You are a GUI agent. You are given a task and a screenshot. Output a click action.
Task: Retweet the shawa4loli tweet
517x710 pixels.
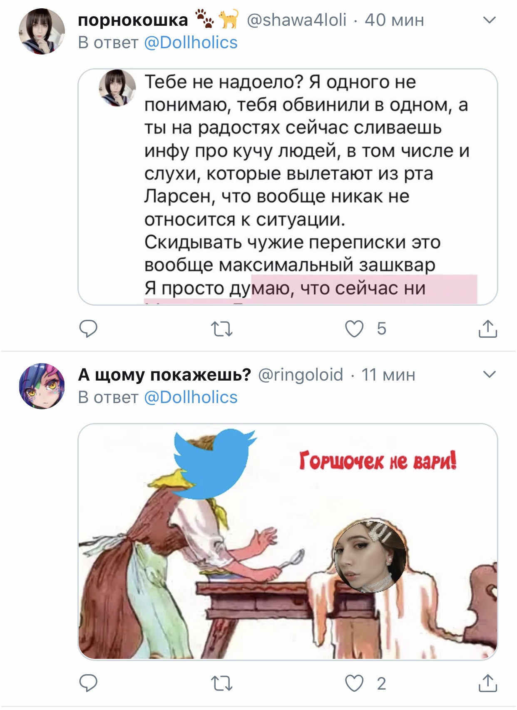[221, 329]
